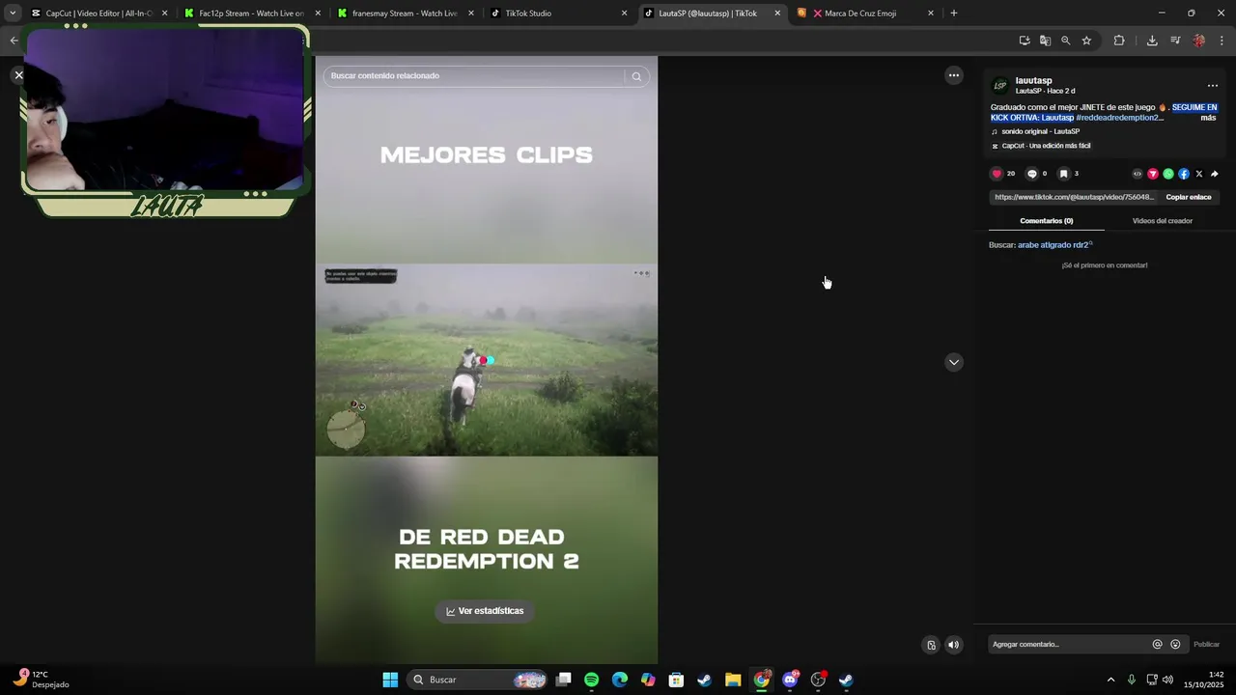Screen dimensions: 1236x695
Task: Toggle auto-scroll icon beside the volume
Action: [x=931, y=645]
